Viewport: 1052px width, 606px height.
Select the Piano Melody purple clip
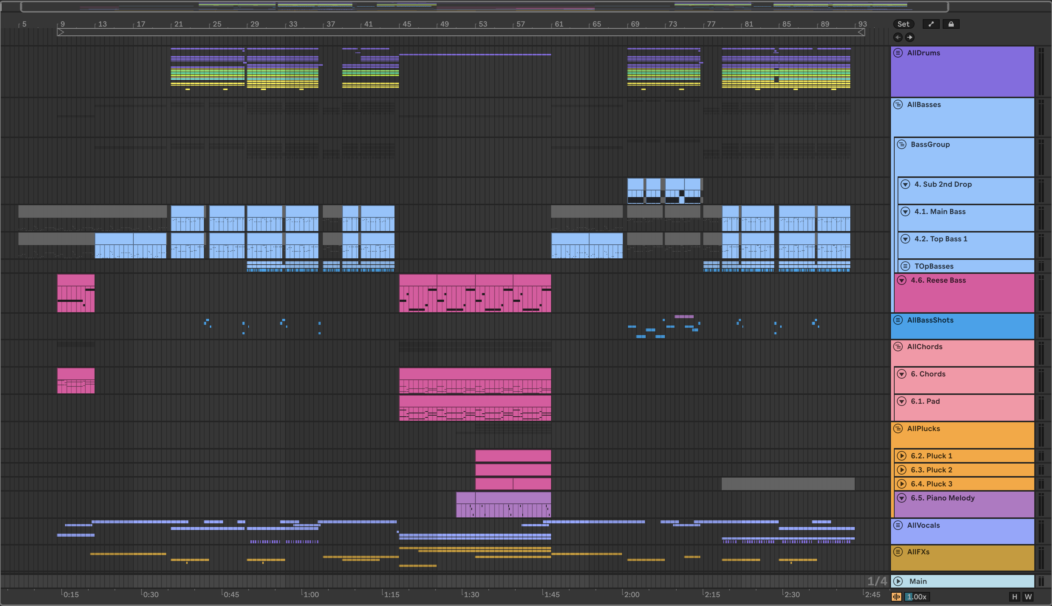(503, 505)
